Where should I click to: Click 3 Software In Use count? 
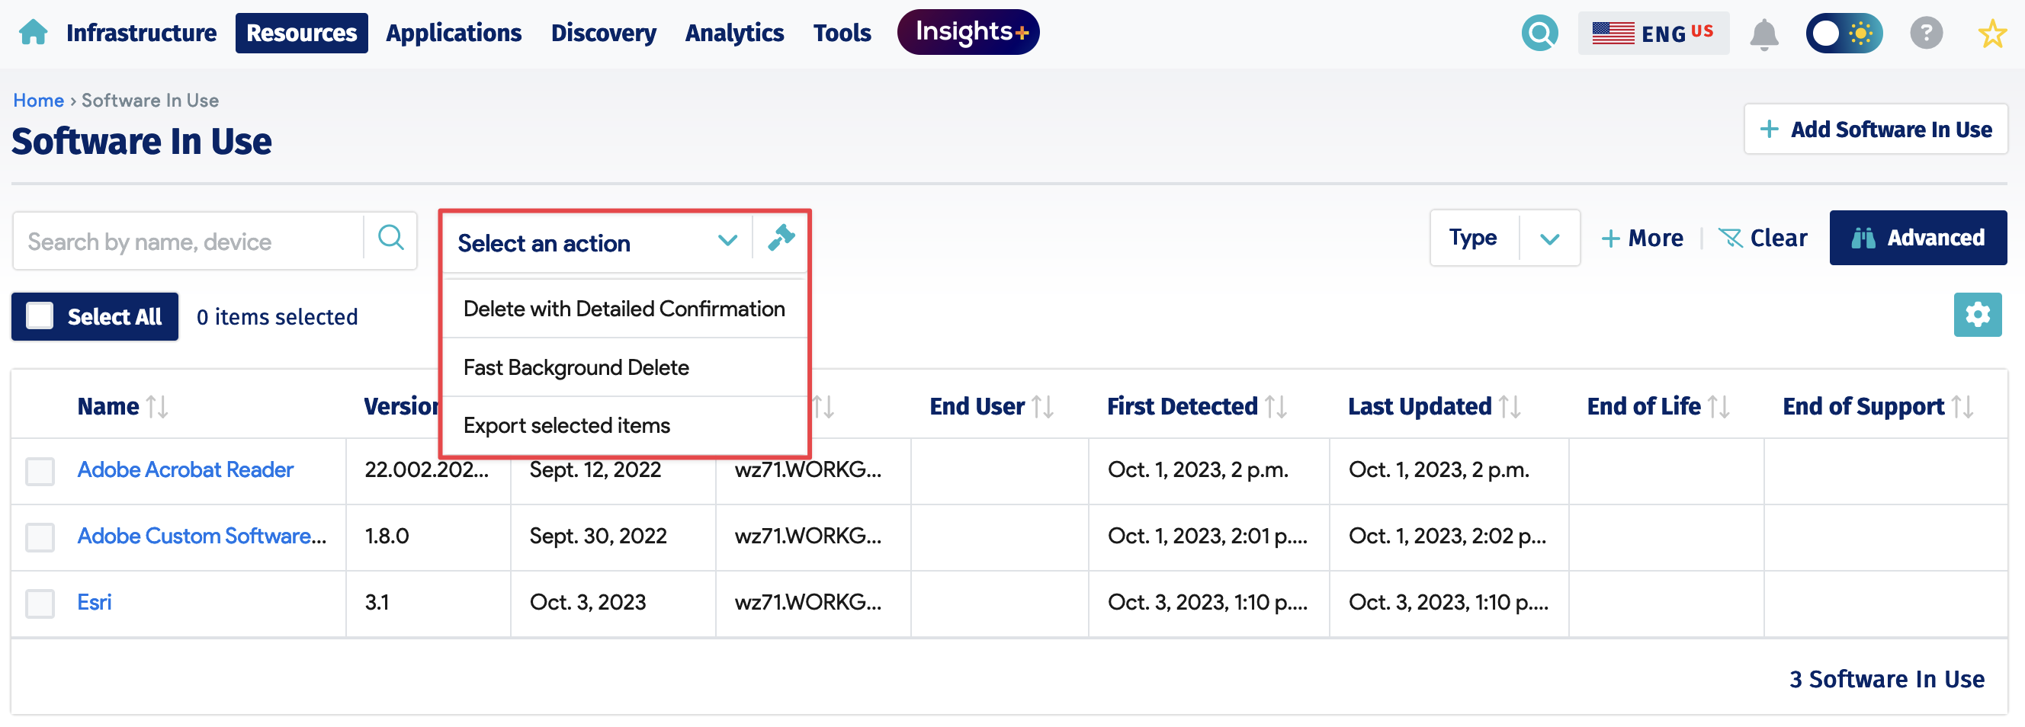point(1886,679)
